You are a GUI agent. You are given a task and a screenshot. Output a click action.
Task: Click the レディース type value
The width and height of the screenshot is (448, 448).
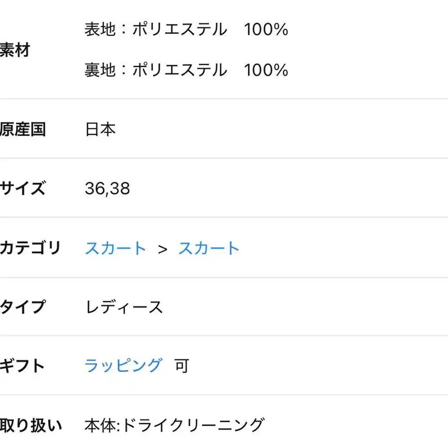[123, 307]
